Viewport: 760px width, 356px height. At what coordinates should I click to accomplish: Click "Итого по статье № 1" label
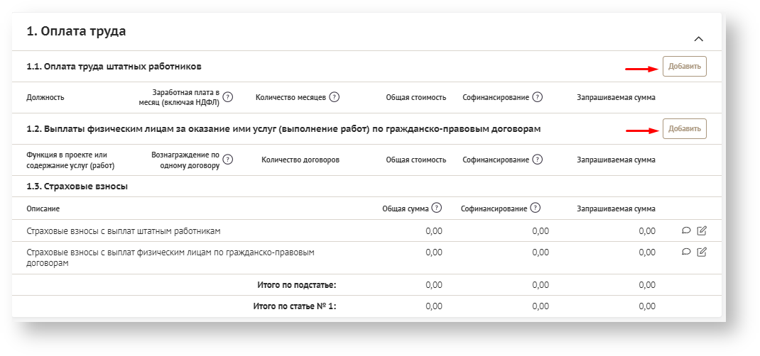pyautogui.click(x=294, y=306)
